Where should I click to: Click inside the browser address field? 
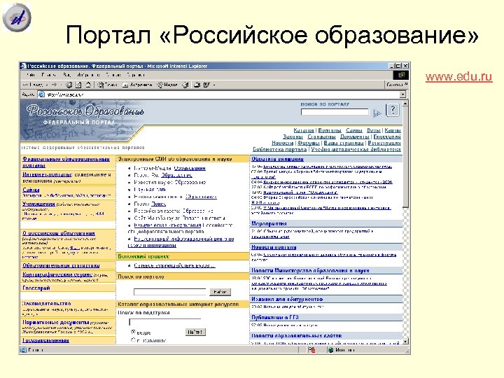click(222, 94)
